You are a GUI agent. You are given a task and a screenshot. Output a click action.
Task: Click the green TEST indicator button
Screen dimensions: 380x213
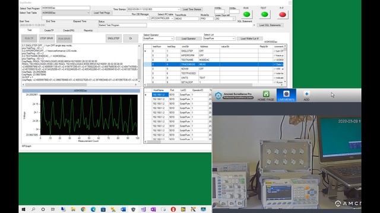[x=265, y=14]
